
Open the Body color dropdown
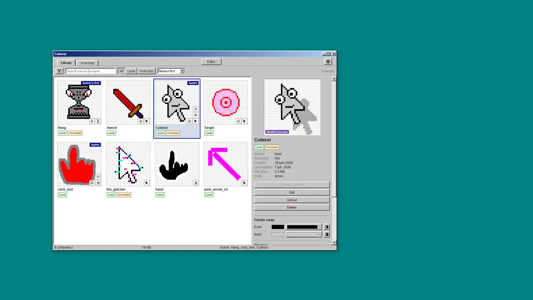pyautogui.click(x=304, y=235)
